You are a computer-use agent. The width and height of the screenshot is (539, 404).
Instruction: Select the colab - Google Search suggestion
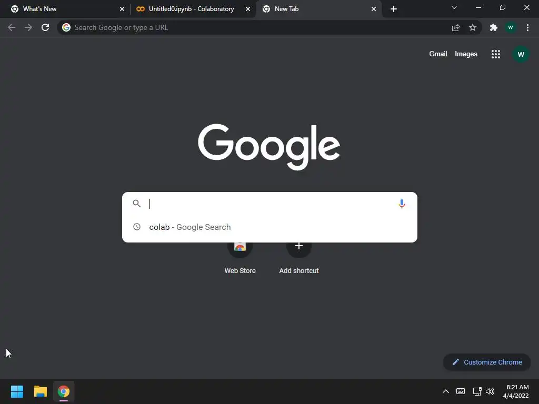click(269, 227)
